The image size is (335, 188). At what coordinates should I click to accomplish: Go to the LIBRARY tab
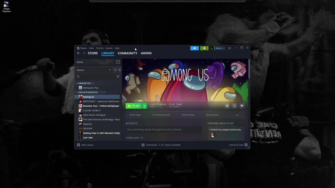(x=108, y=53)
